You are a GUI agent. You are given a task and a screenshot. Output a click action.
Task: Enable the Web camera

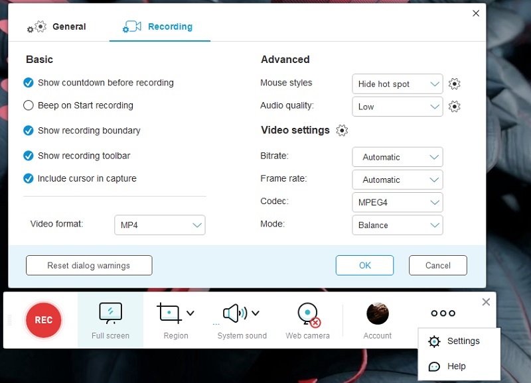[x=307, y=313]
